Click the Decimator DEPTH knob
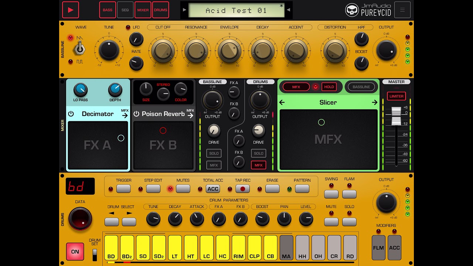This screenshot has width=473, height=266. pos(115,90)
